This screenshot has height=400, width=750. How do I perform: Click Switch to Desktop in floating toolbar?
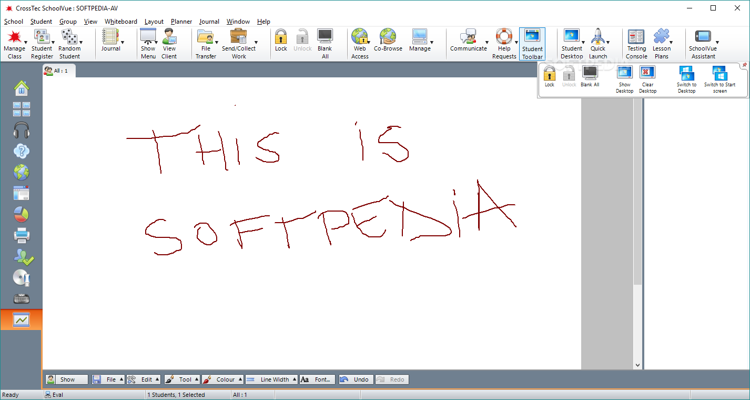[x=686, y=79]
